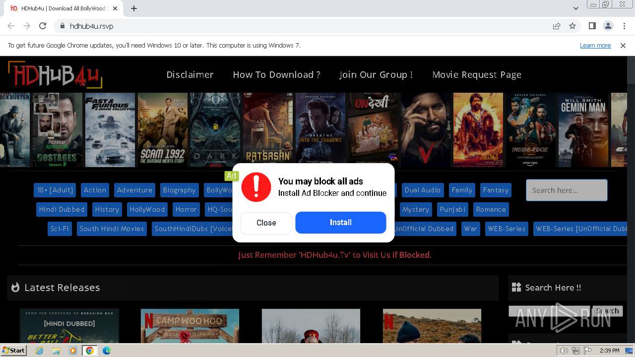Click the blue Install button

[341, 223]
